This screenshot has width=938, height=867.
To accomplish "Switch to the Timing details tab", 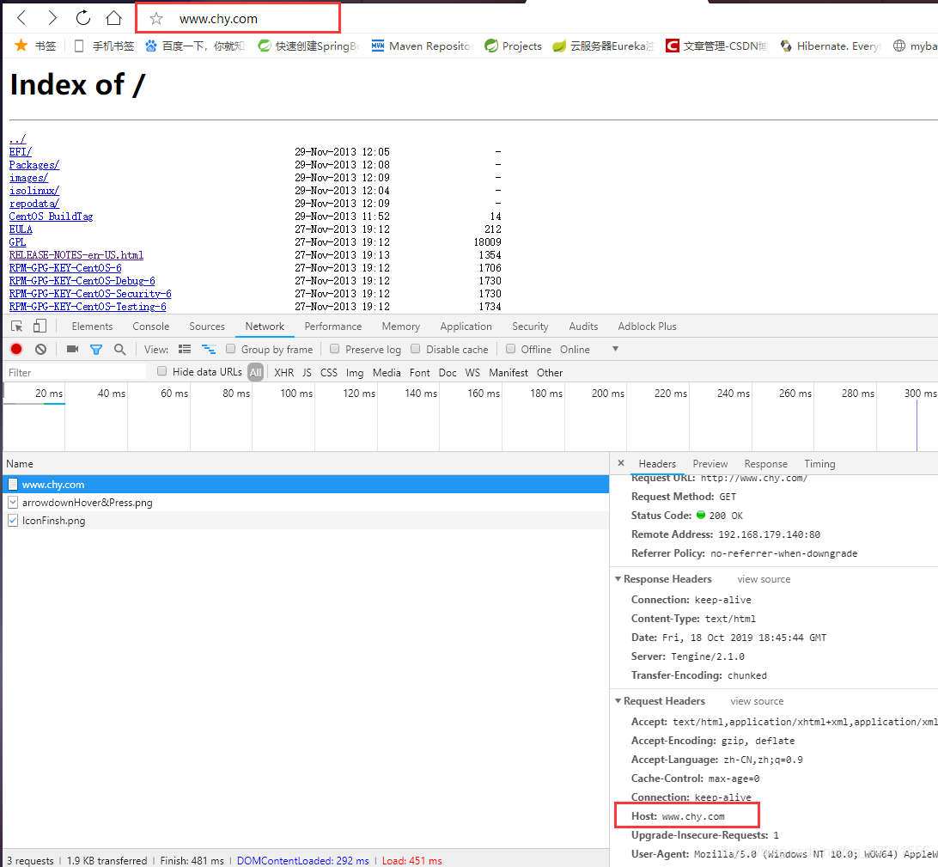I will click(x=819, y=464).
